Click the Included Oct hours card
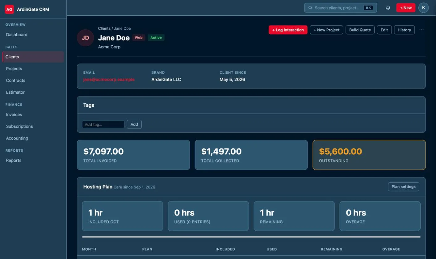The height and width of the screenshot is (259, 436). tap(123, 216)
